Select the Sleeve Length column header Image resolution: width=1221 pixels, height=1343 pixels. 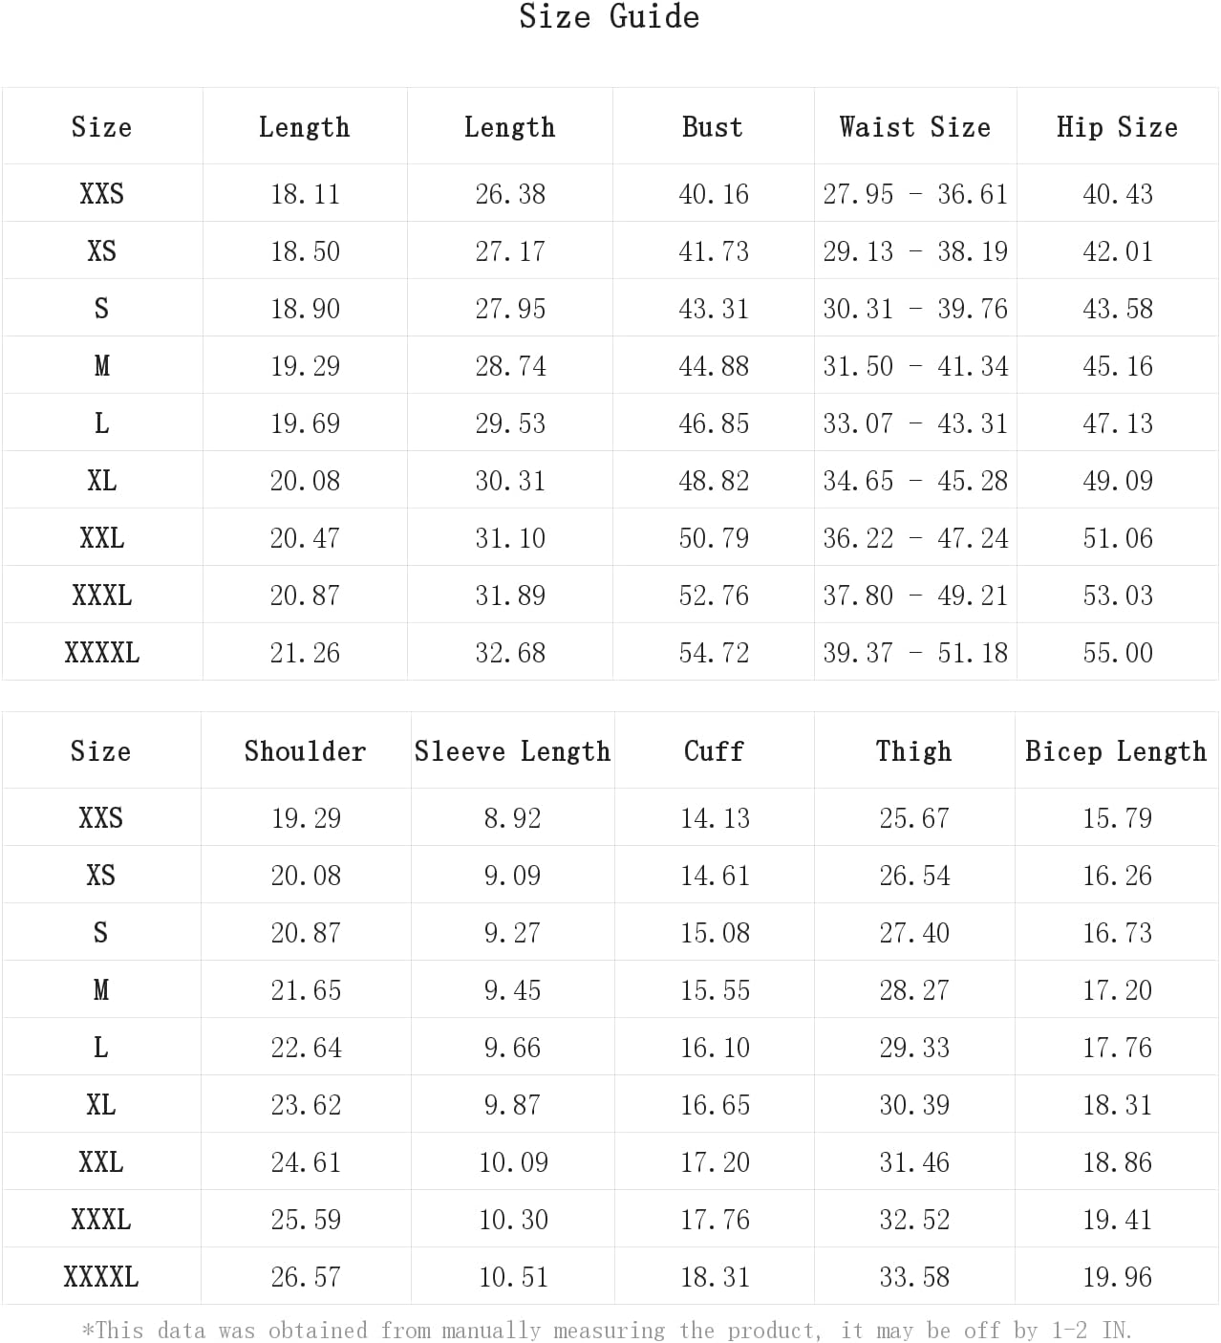[512, 751]
